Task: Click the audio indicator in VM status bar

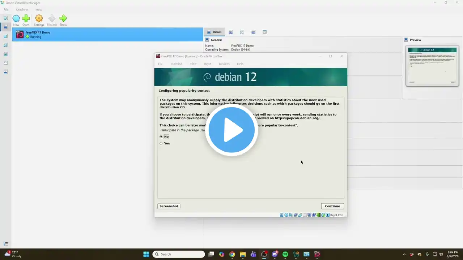Action: (291, 215)
